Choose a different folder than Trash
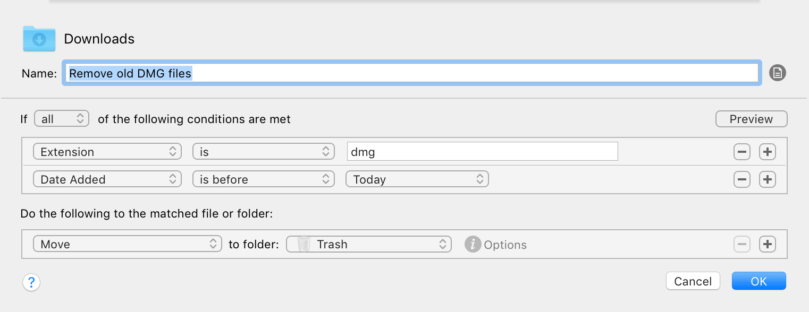The image size is (809, 312). pyautogui.click(x=368, y=244)
